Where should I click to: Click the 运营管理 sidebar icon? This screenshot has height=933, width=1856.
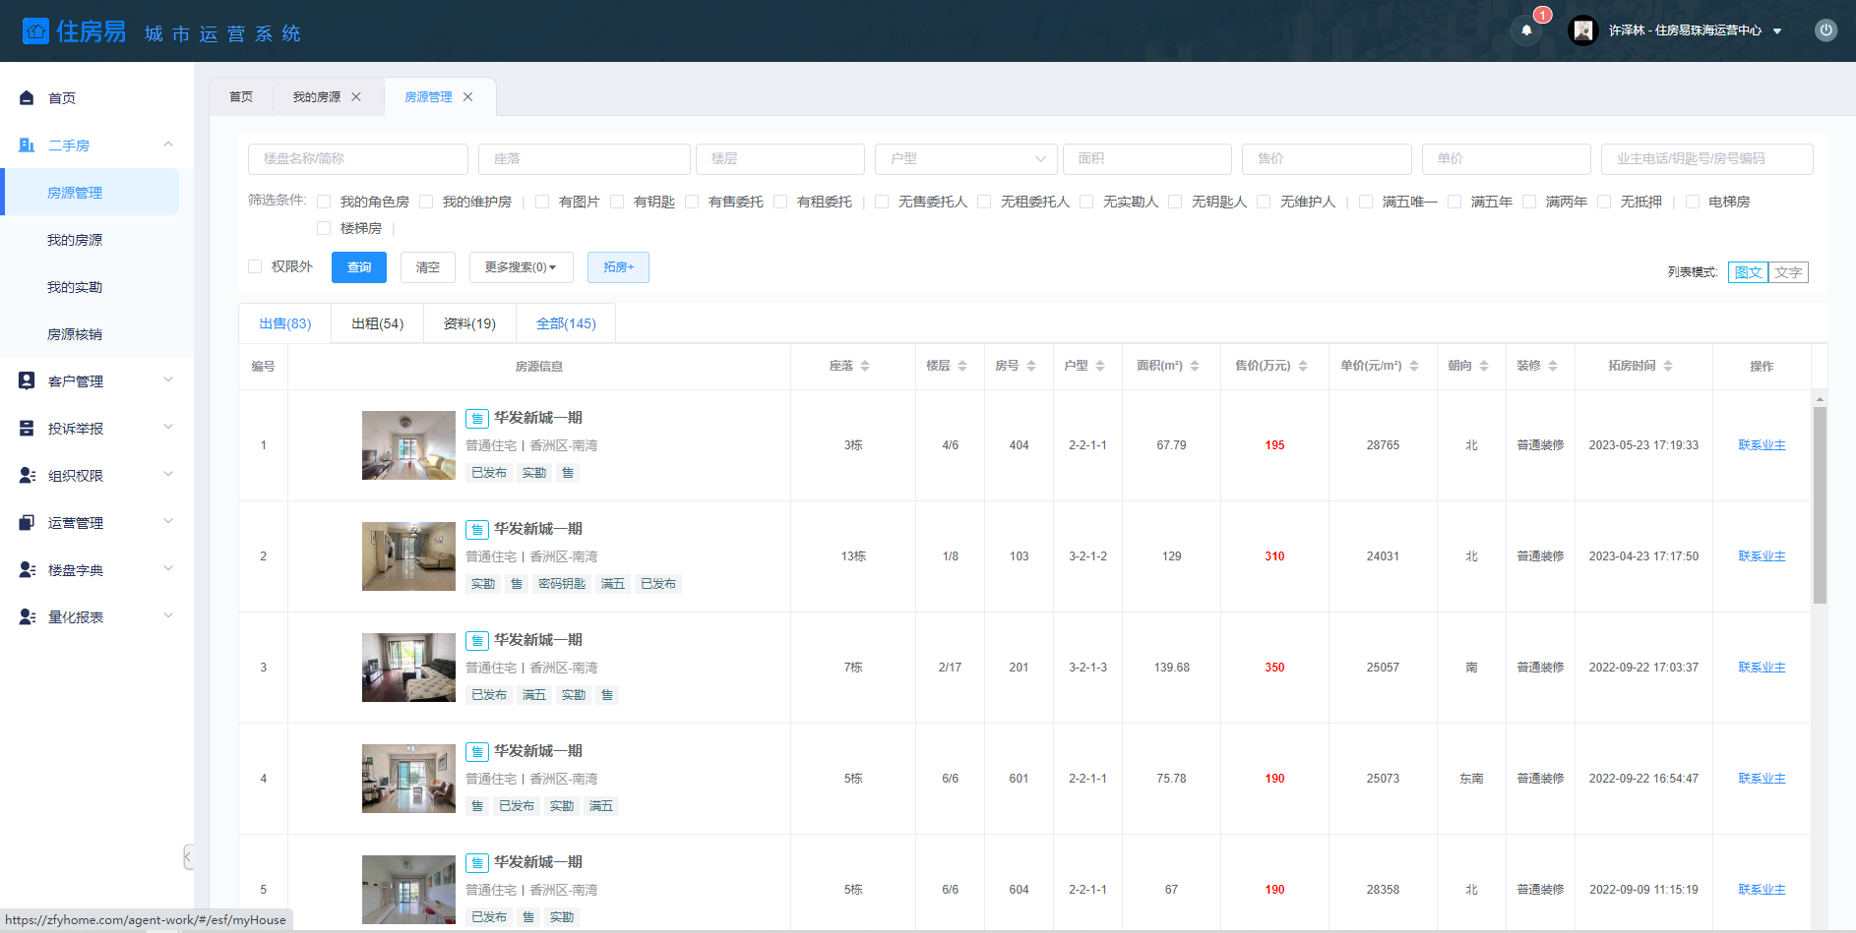point(27,522)
